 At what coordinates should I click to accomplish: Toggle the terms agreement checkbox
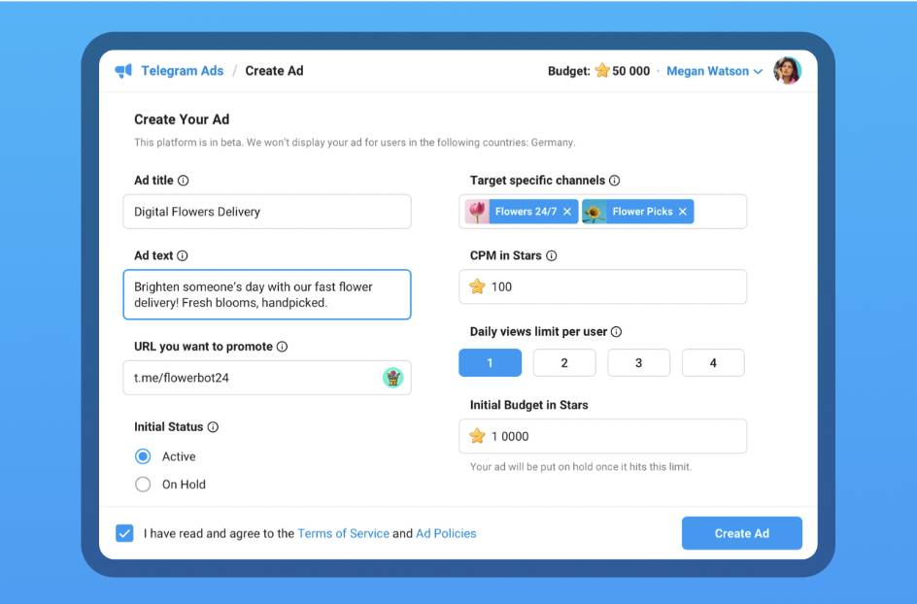[124, 533]
